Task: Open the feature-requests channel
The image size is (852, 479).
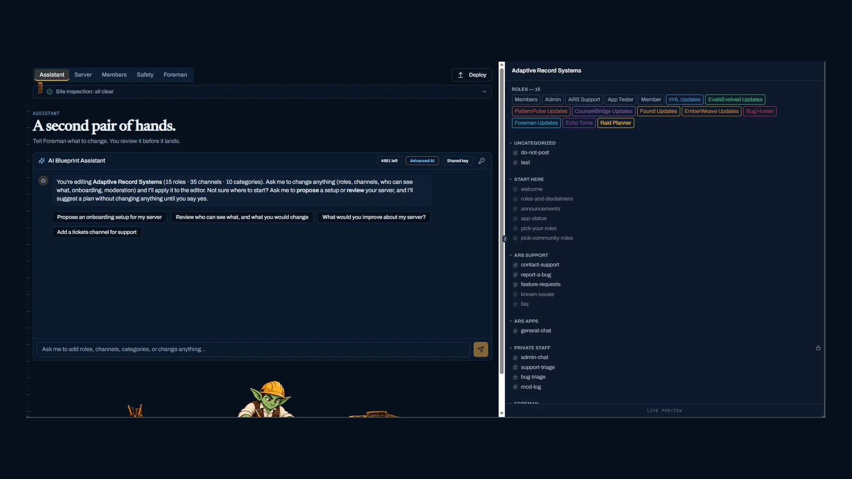Action: coord(540,285)
